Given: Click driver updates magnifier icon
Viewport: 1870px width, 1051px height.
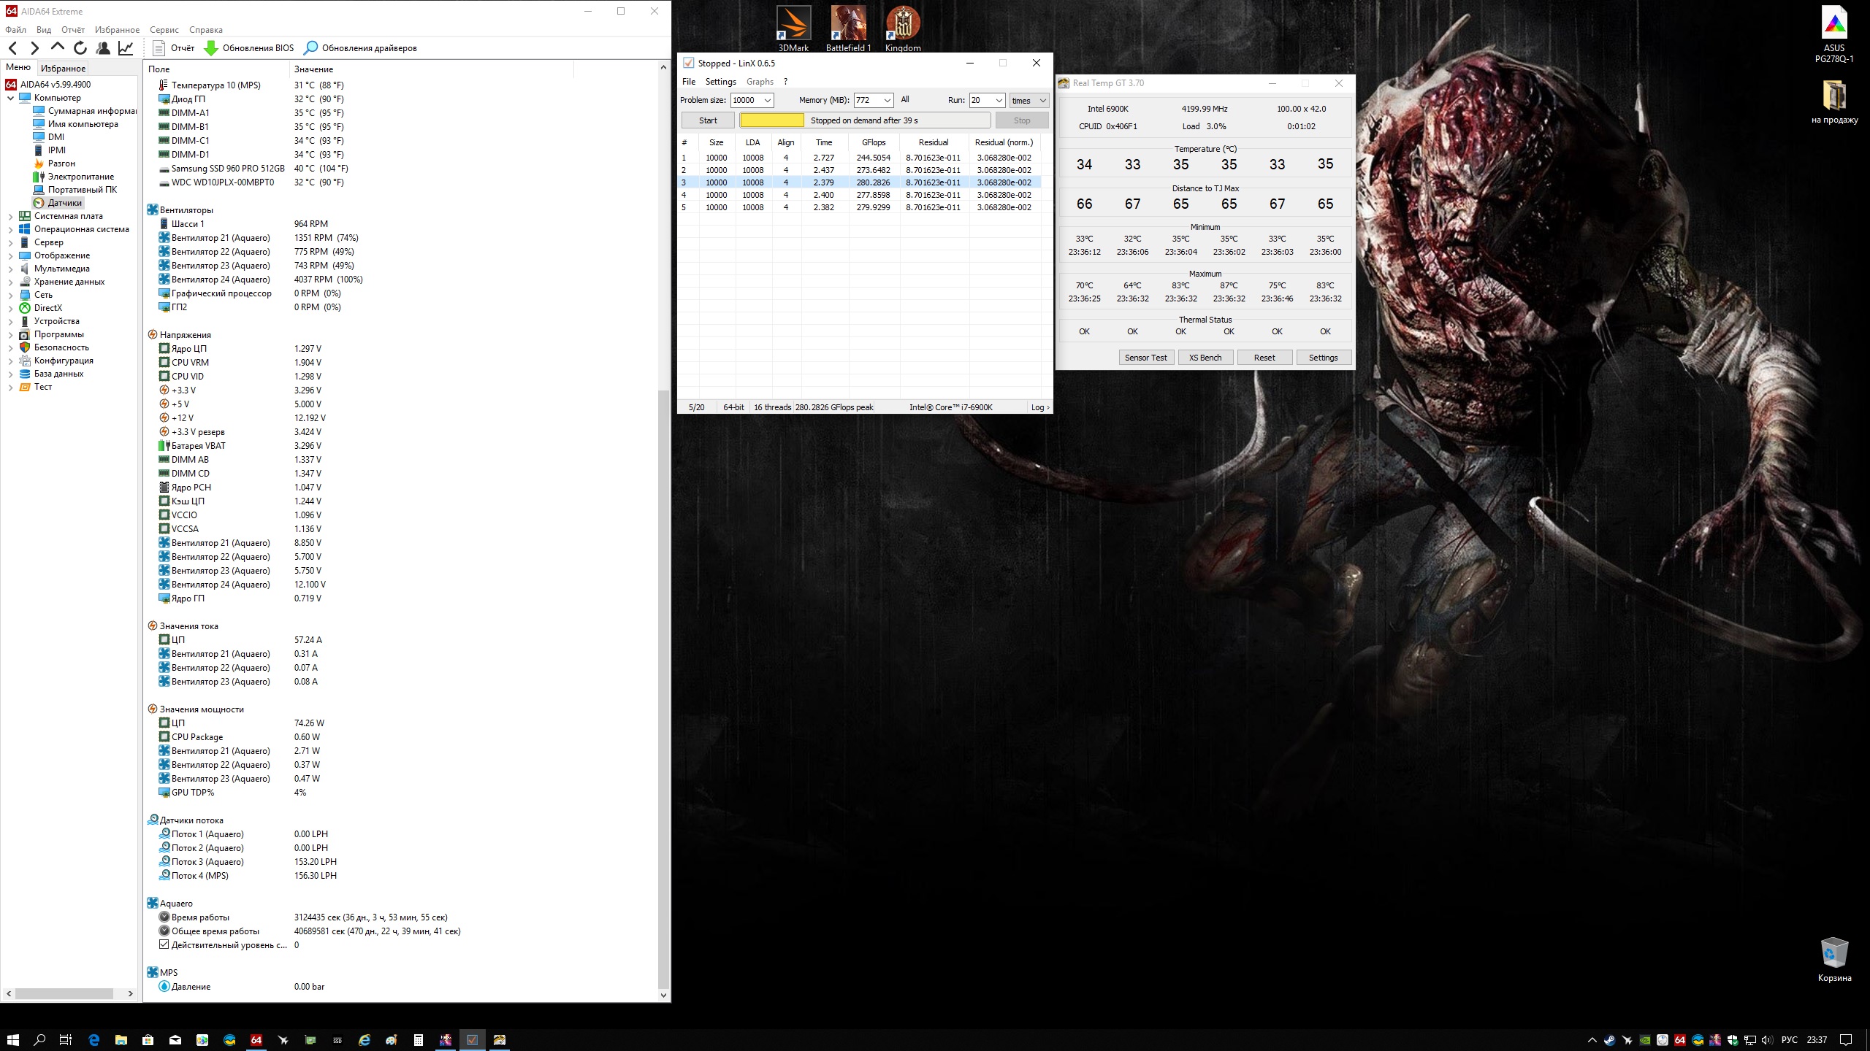Looking at the screenshot, I should (x=311, y=48).
